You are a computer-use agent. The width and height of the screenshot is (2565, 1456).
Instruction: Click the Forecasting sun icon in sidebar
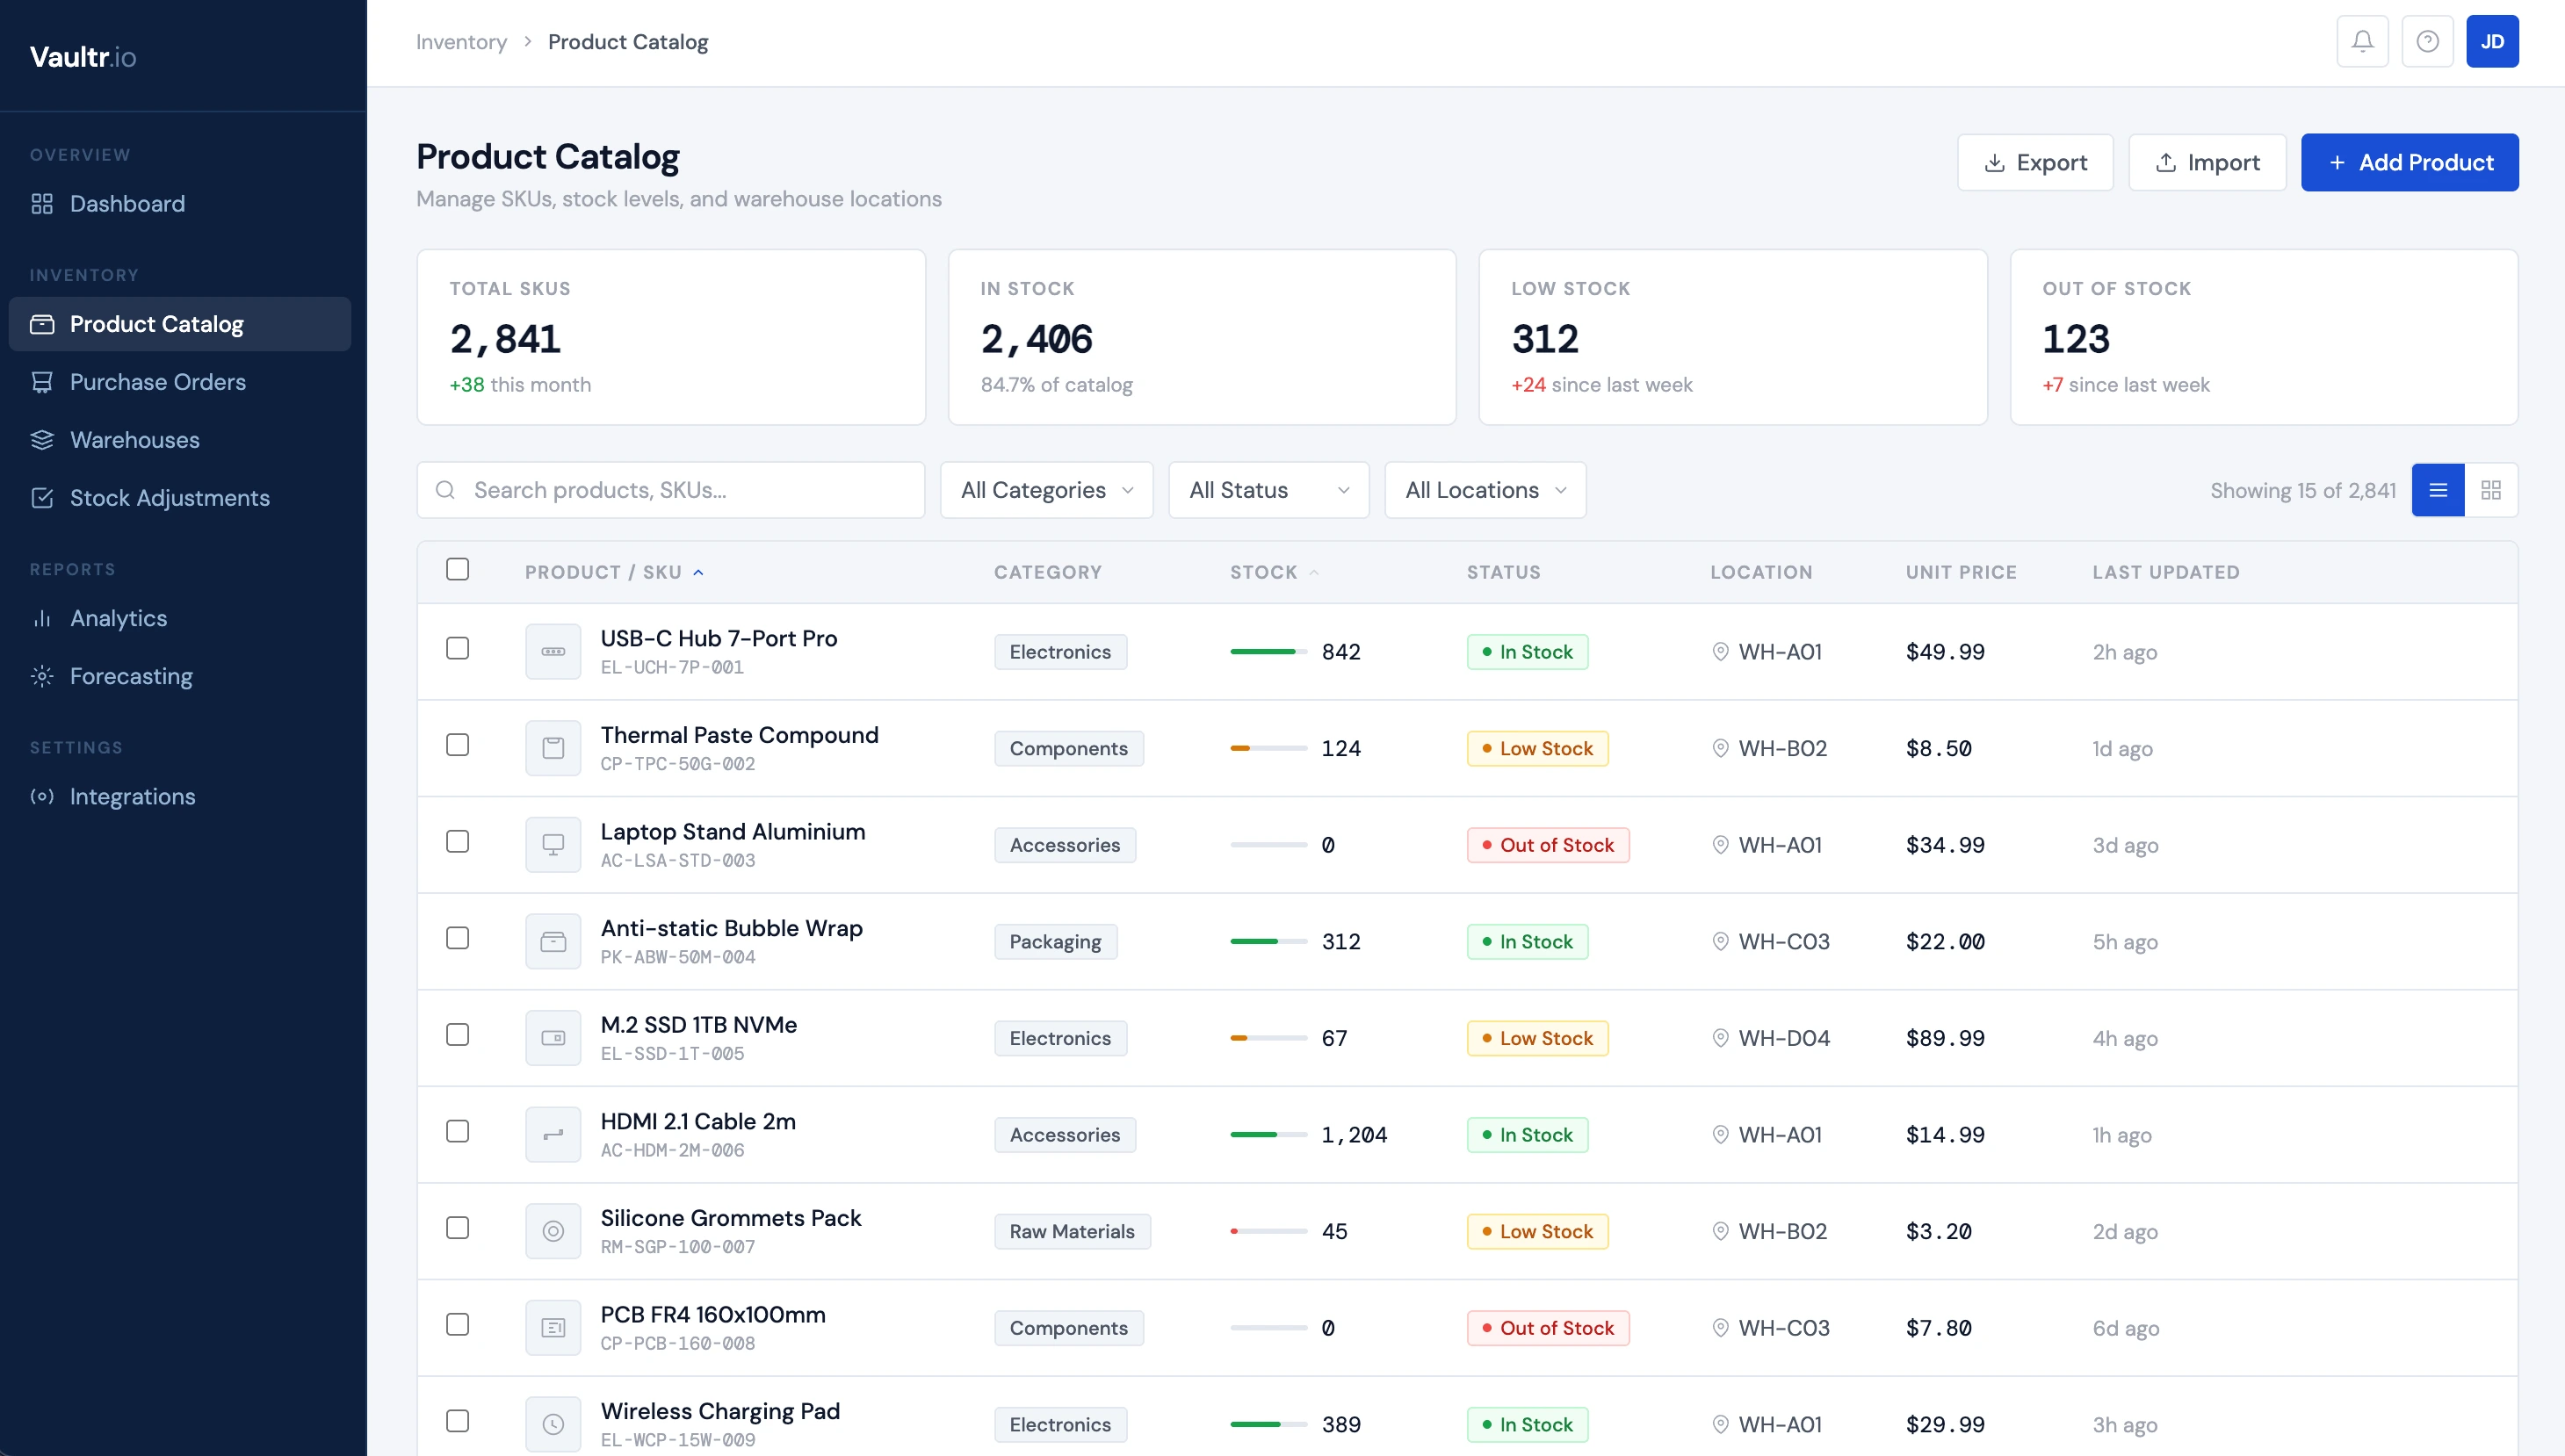(42, 676)
